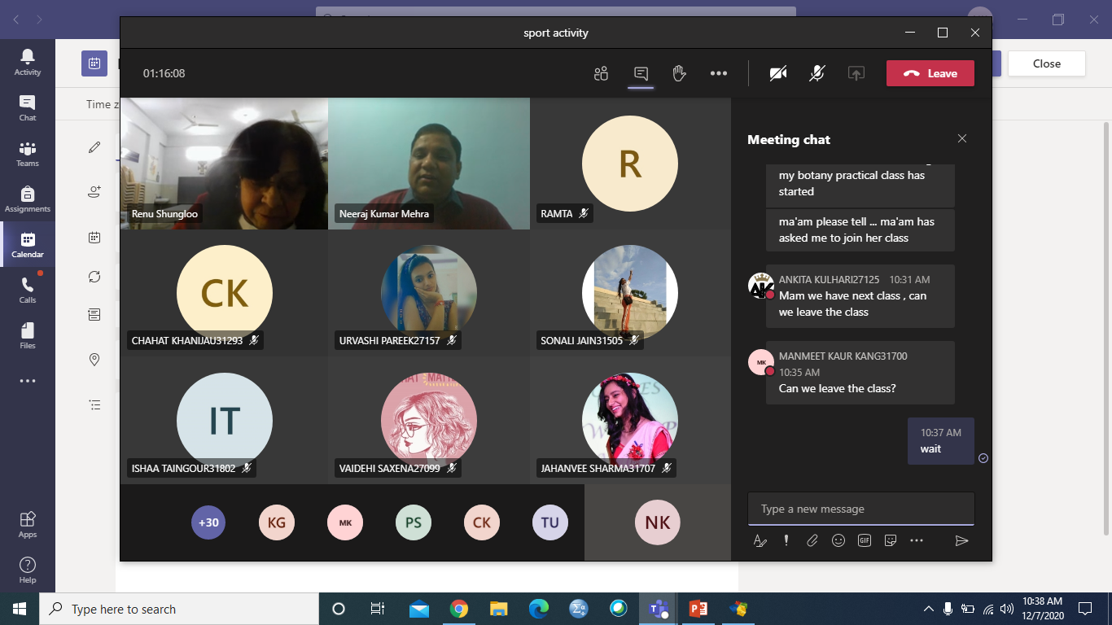Attach a file to the chat message

tap(812, 540)
